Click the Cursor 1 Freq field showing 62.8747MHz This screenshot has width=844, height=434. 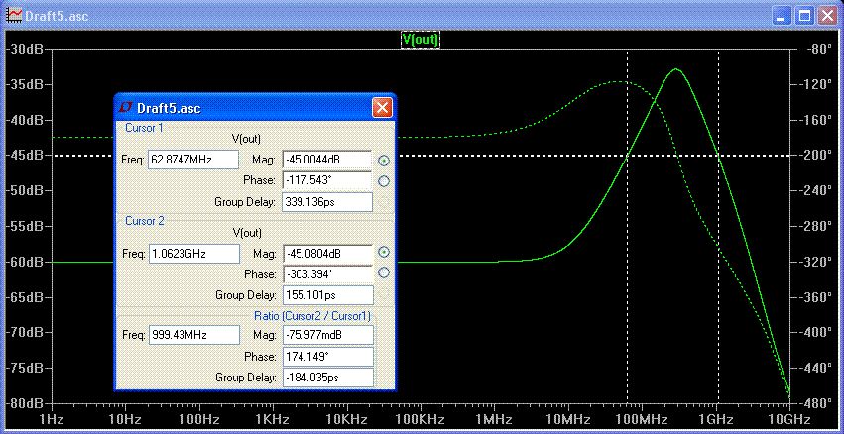(193, 160)
